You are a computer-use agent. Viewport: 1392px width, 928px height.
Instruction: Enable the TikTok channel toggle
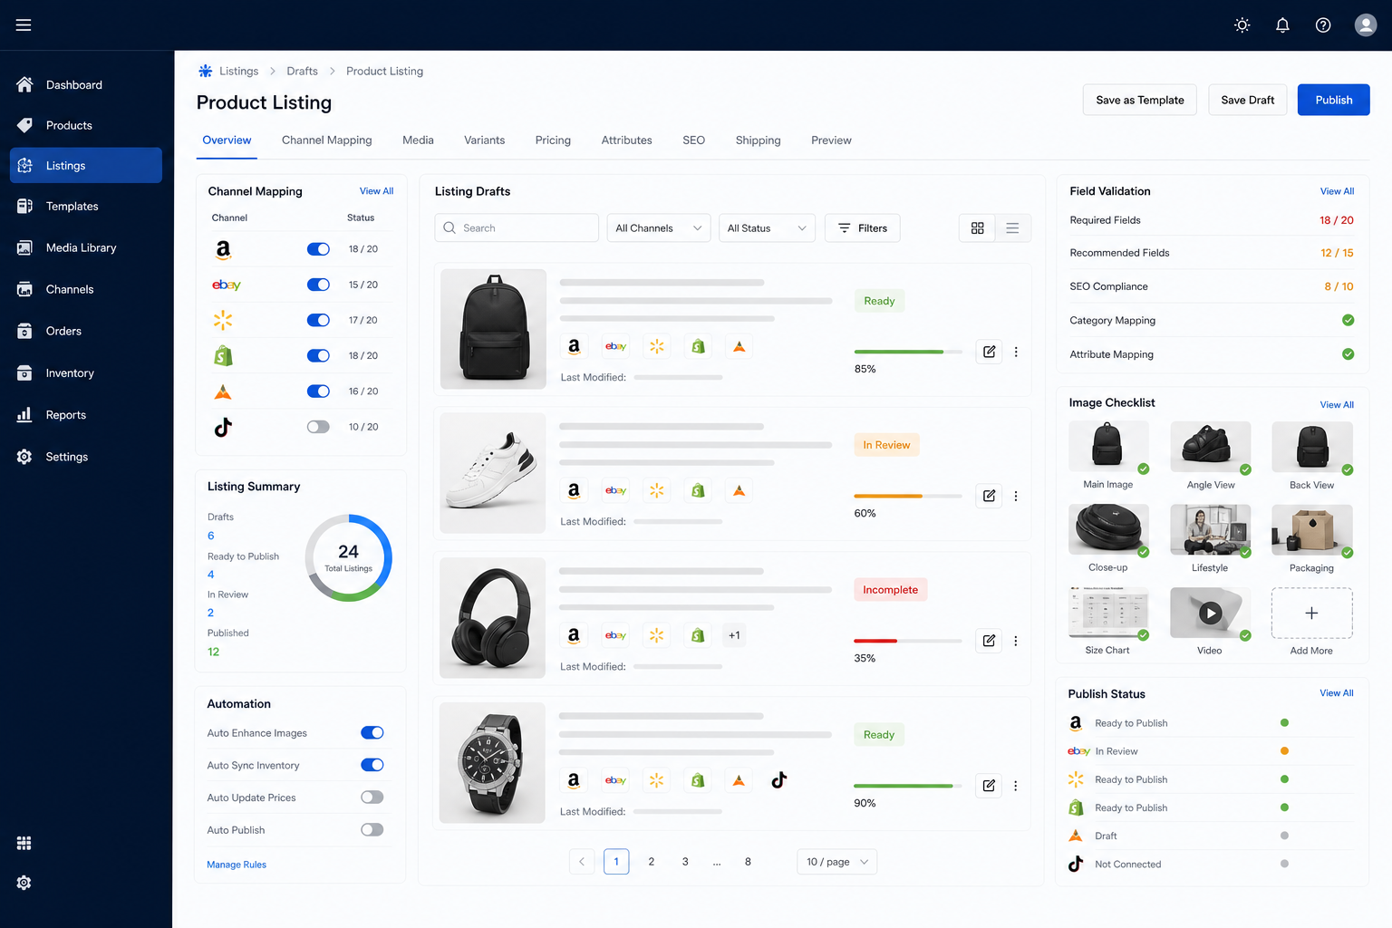click(x=318, y=427)
